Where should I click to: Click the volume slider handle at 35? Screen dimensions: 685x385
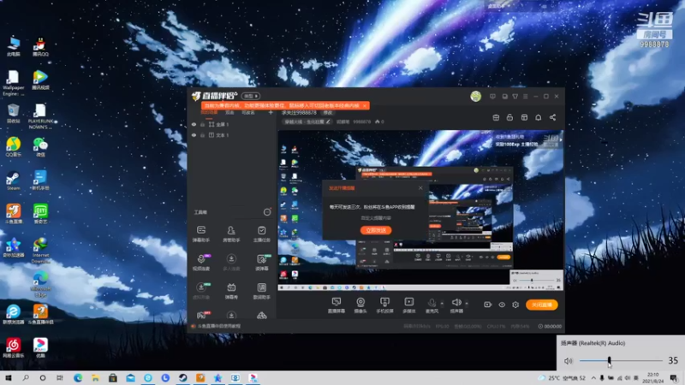pos(609,360)
